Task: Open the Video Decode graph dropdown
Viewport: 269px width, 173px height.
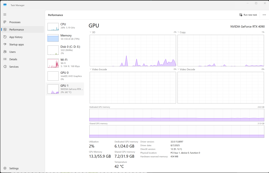Action: point(178,70)
